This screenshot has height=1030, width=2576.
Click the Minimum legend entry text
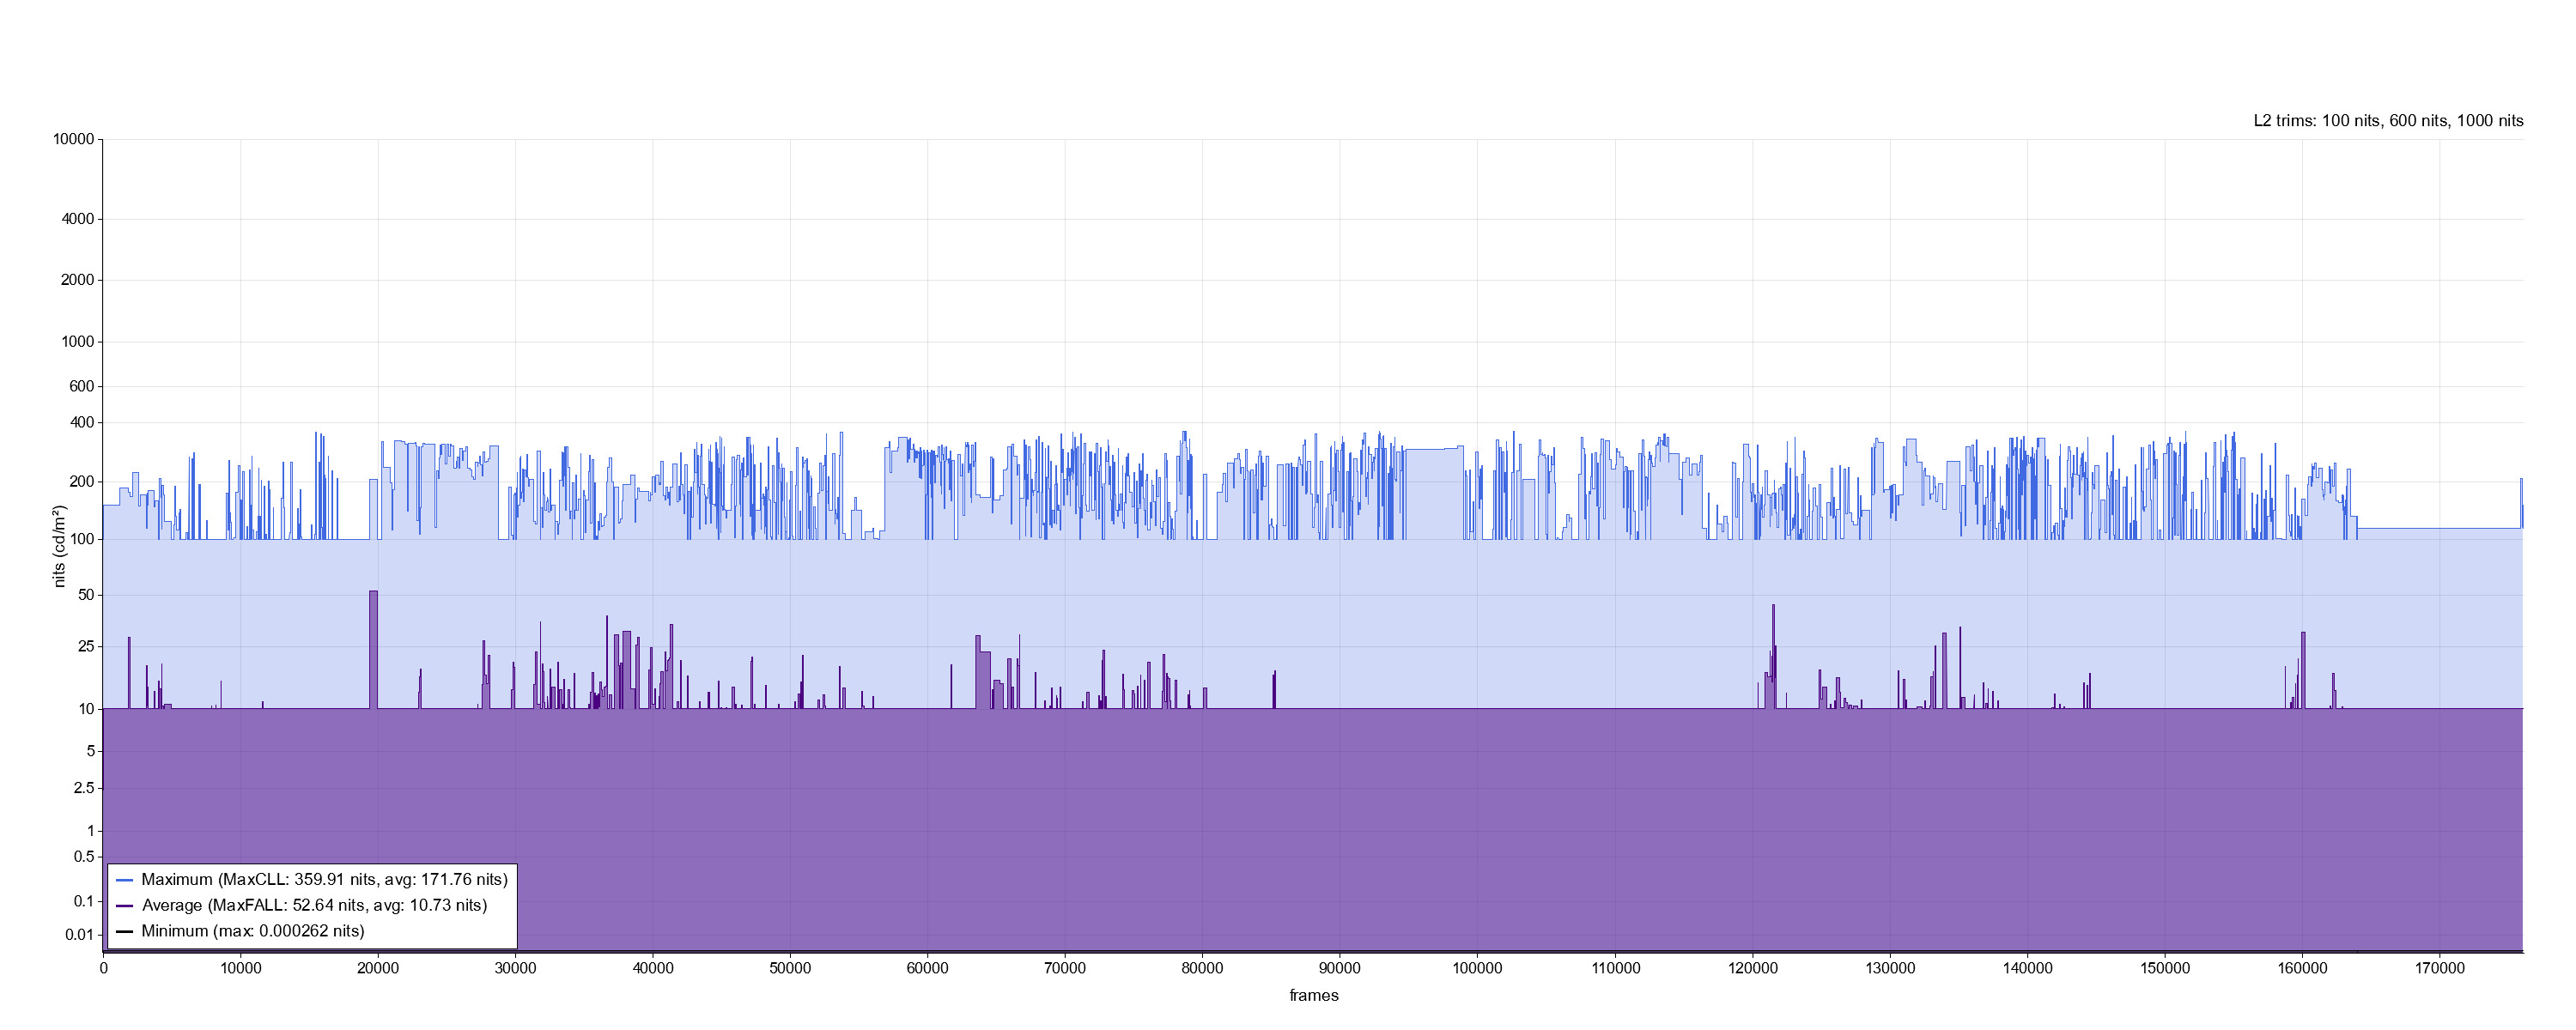point(253,931)
